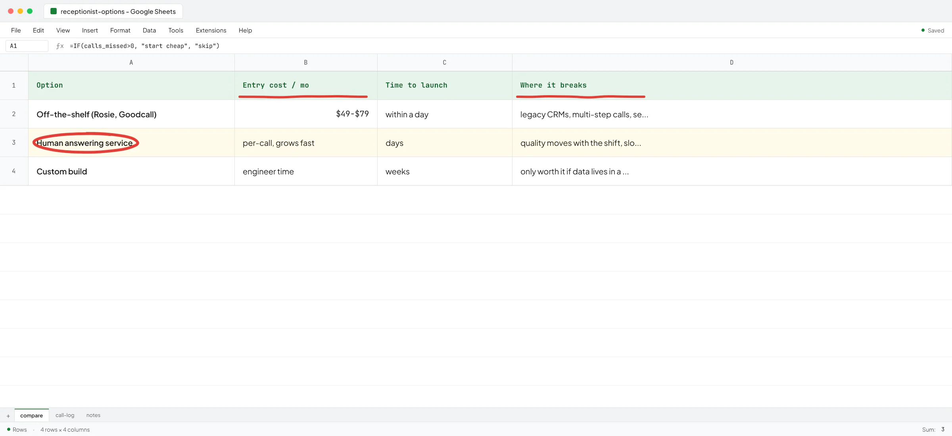952x436 pixels.
Task: Select the 'within a day' cell
Action: [445, 114]
